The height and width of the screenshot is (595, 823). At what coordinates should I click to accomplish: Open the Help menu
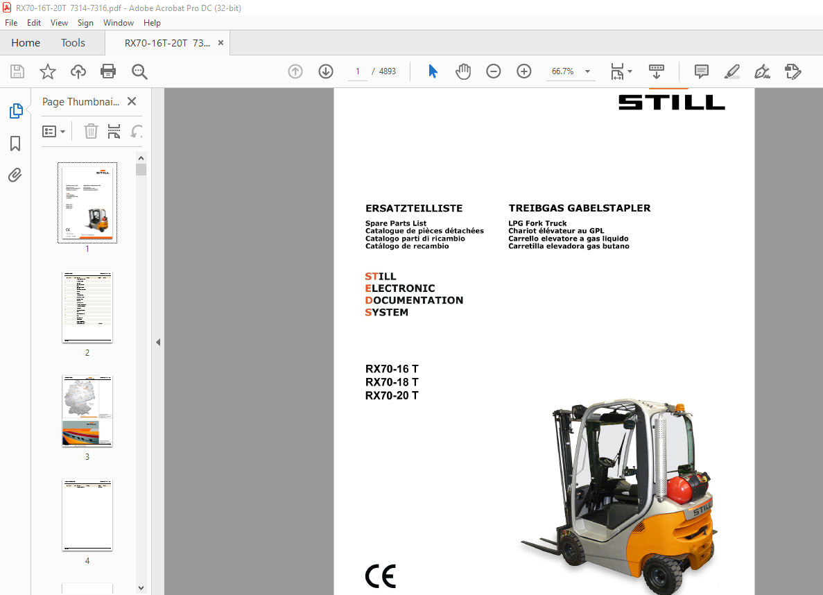point(152,23)
